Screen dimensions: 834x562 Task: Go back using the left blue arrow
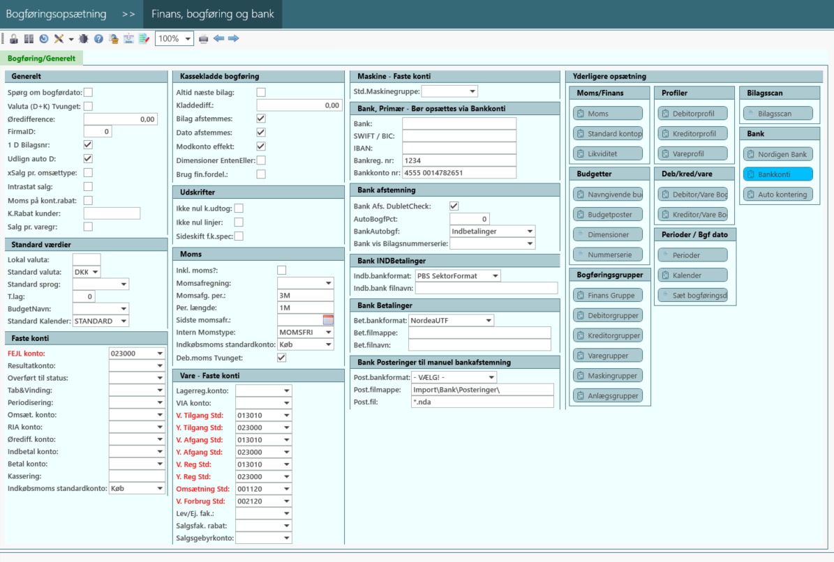pyautogui.click(x=219, y=39)
